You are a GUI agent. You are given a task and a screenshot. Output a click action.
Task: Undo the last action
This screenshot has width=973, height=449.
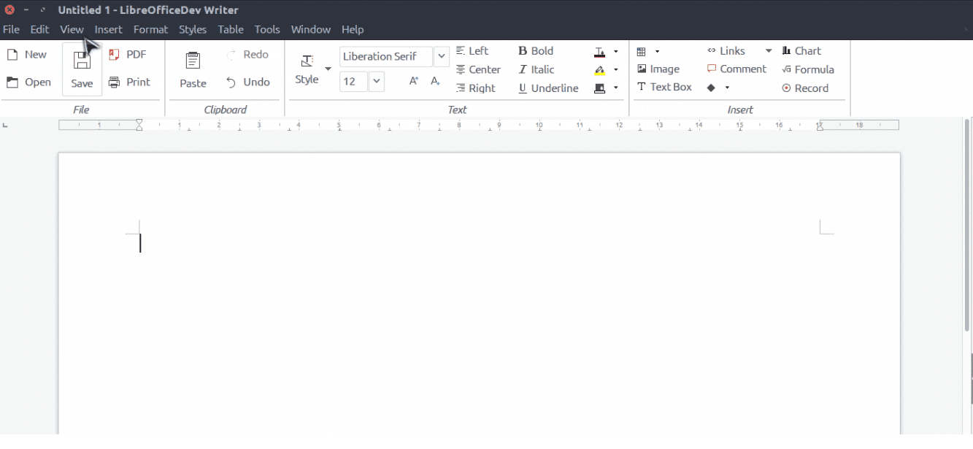click(x=248, y=82)
